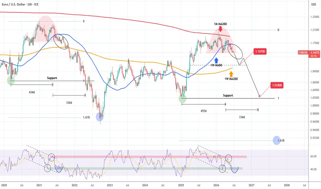The height and width of the screenshot is (189, 321).
Task: Click the blue circle at the 2022 bottom
Action: pos(100,117)
